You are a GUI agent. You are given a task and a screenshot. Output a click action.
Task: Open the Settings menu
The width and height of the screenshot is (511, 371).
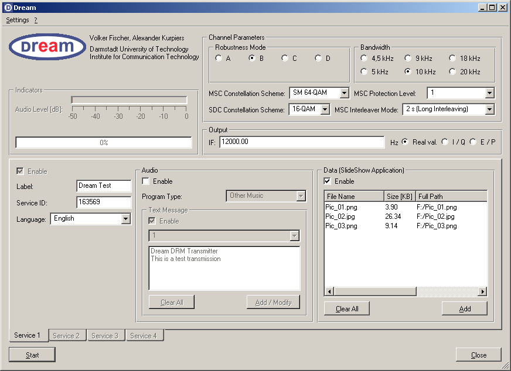tap(18, 20)
